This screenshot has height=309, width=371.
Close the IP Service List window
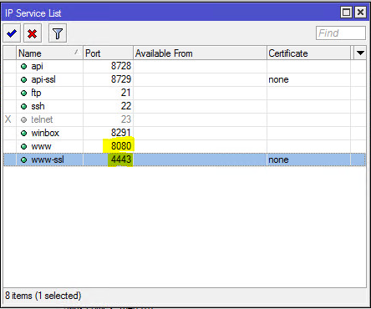(360, 13)
